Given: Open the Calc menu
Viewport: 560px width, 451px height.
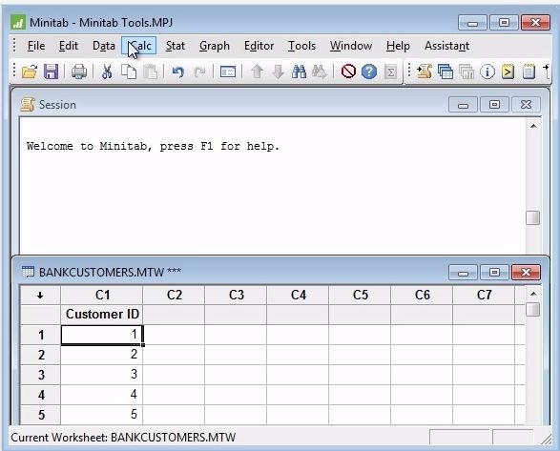Looking at the screenshot, I should click(139, 46).
